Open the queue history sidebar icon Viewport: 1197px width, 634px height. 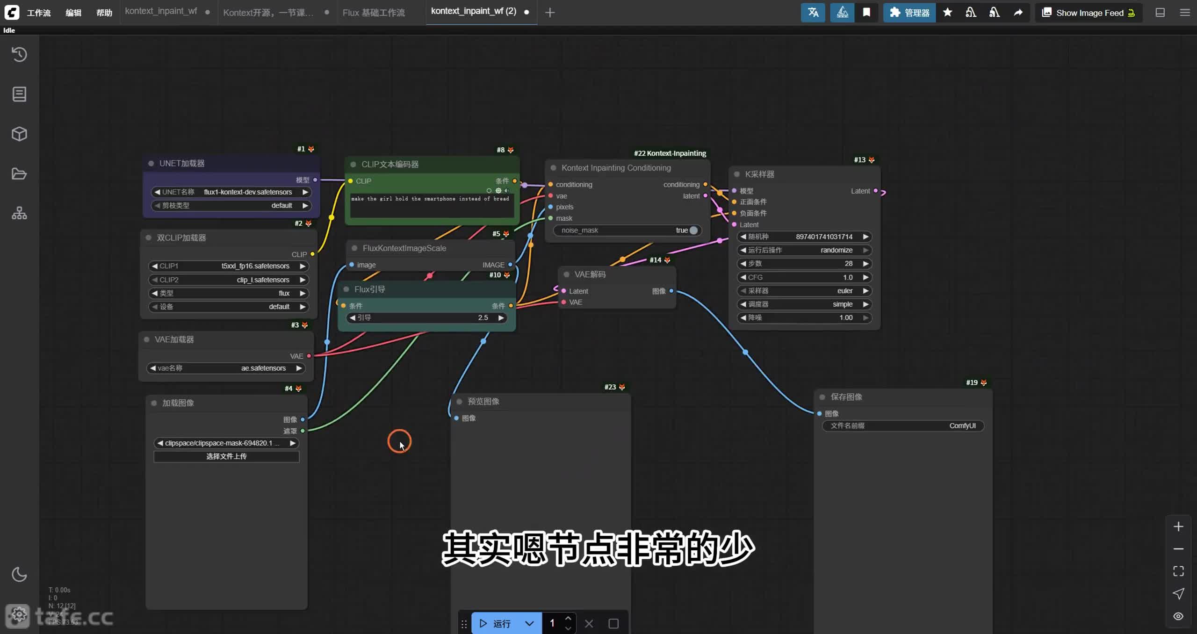[x=19, y=54]
